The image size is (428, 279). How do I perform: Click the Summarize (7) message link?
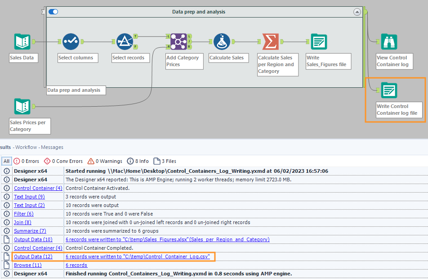point(30,231)
